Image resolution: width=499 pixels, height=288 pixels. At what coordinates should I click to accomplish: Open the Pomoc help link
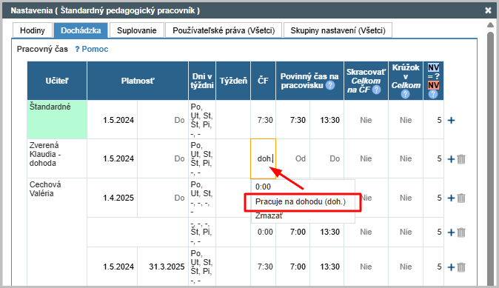click(92, 49)
